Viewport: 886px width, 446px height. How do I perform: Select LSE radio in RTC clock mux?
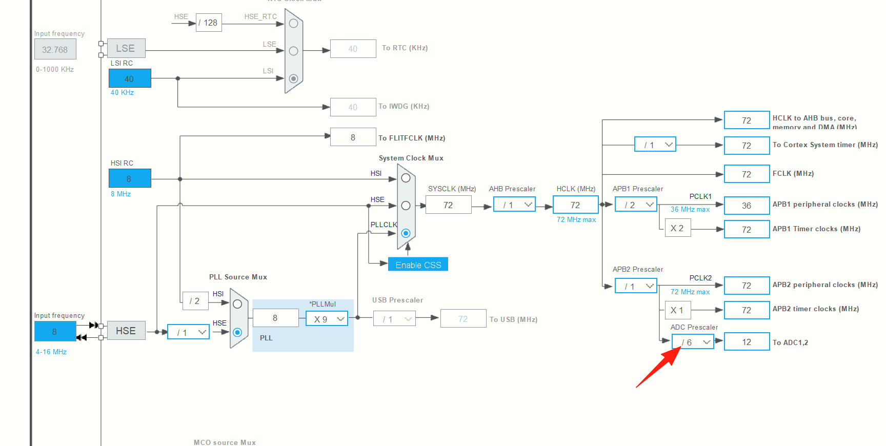(293, 51)
